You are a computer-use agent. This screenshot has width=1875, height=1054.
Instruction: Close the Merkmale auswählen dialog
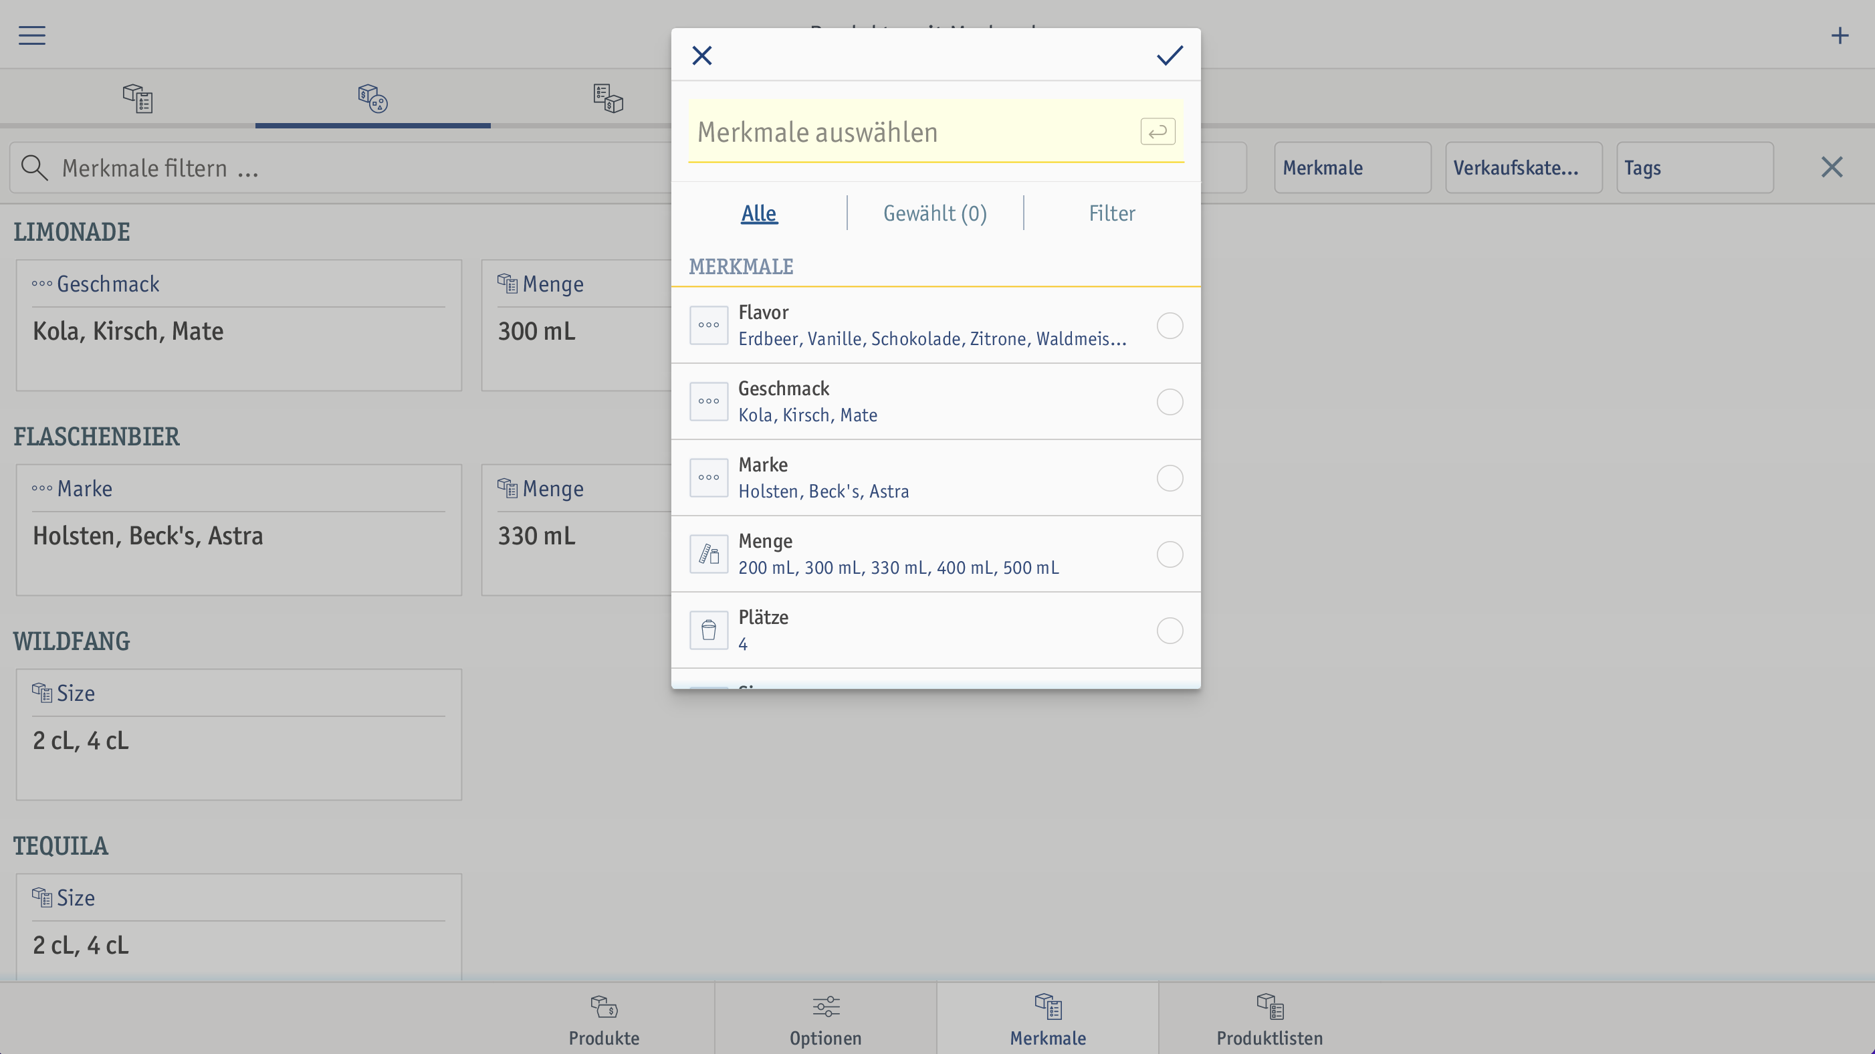701,56
